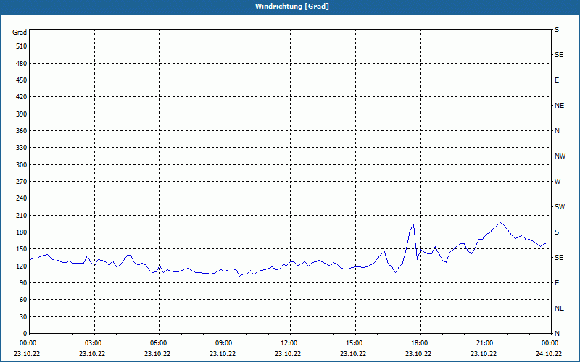Click the 30 degree axis label
The width and height of the screenshot is (580, 362).
(x=23, y=317)
